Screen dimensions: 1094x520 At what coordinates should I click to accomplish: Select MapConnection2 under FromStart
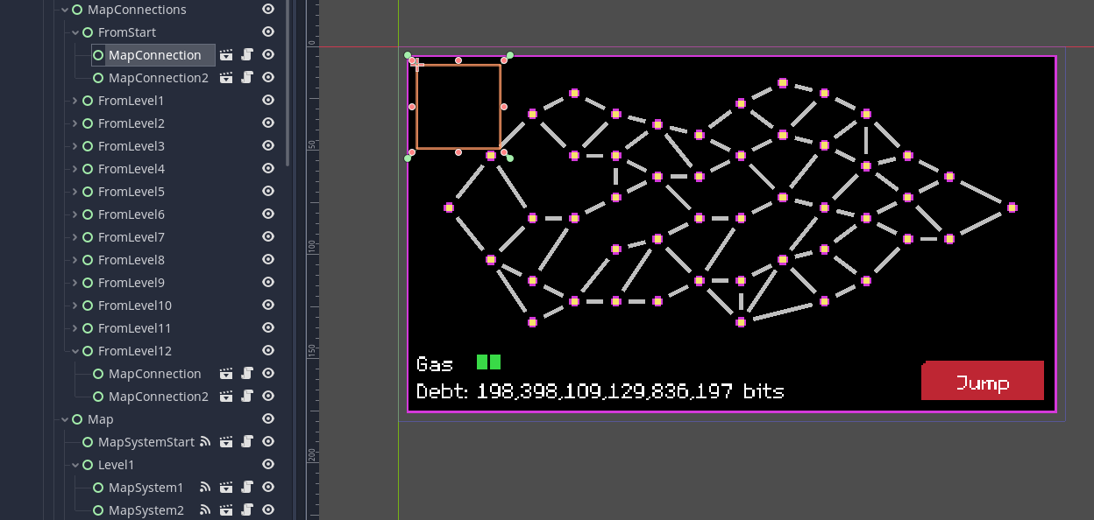tap(159, 78)
